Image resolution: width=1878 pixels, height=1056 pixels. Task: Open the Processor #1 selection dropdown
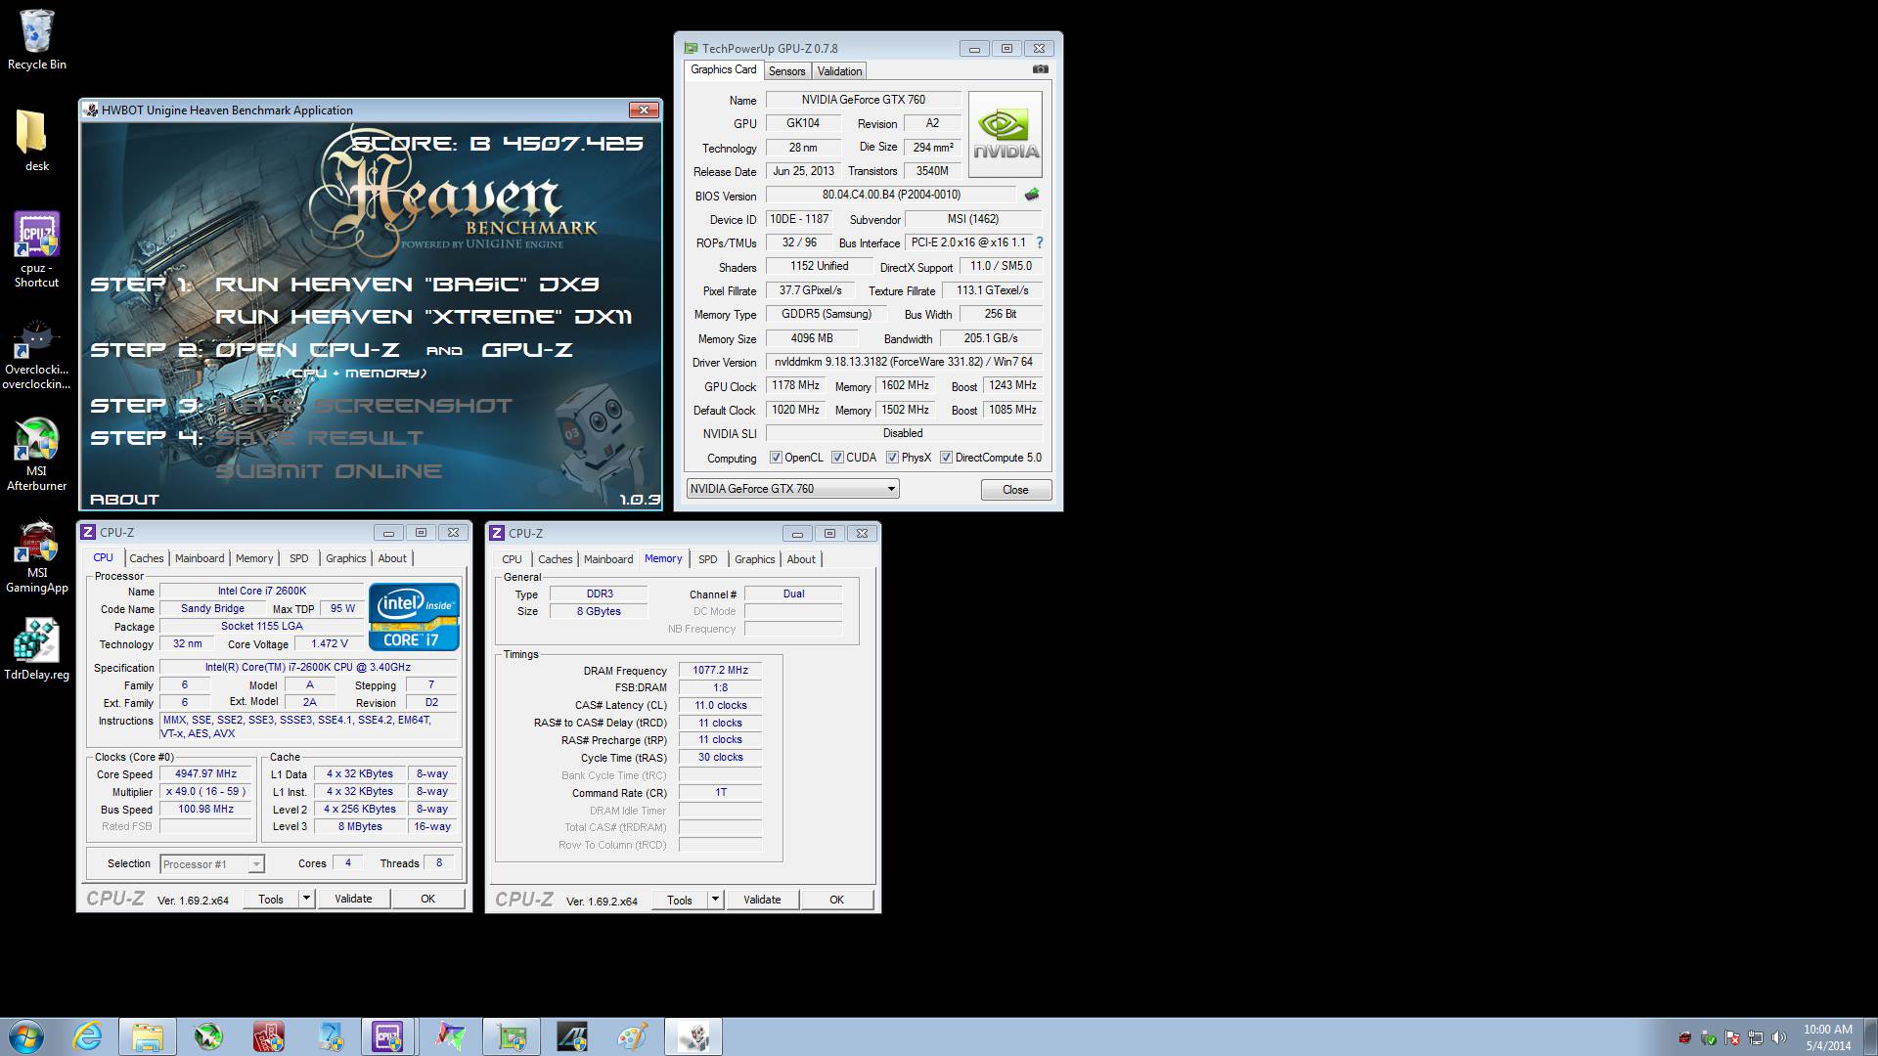tap(212, 863)
